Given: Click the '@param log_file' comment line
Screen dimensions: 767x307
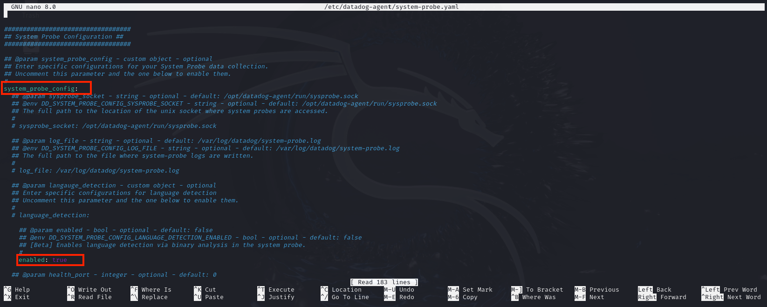Looking at the screenshot, I should (166, 141).
